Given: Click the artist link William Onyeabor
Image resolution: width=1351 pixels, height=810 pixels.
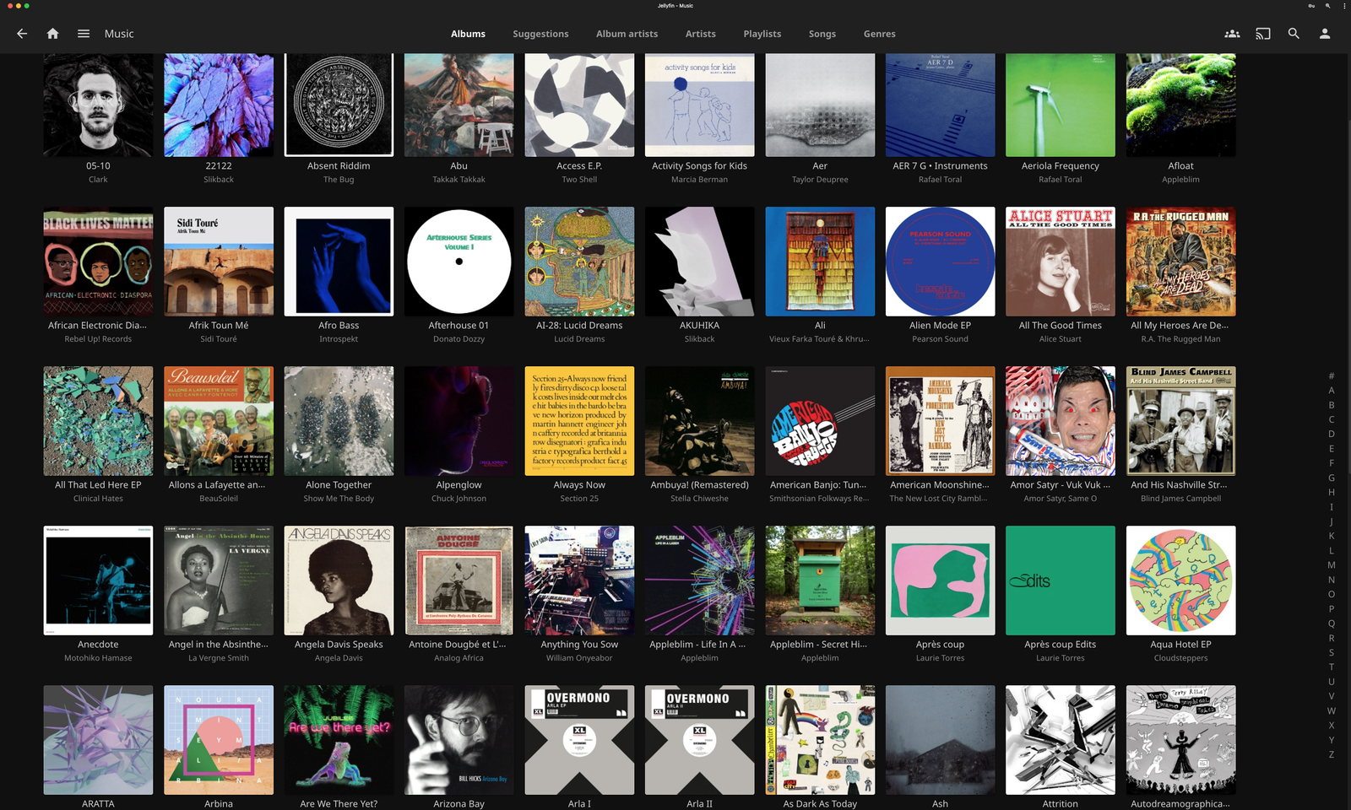Looking at the screenshot, I should point(579,658).
